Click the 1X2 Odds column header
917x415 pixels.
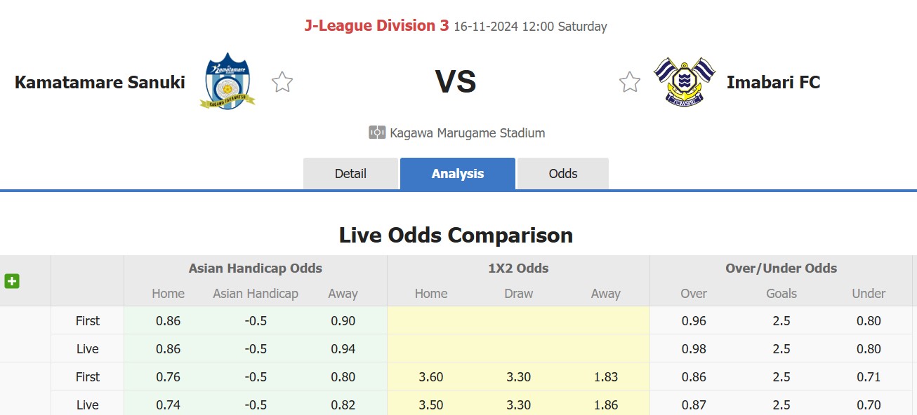click(518, 268)
